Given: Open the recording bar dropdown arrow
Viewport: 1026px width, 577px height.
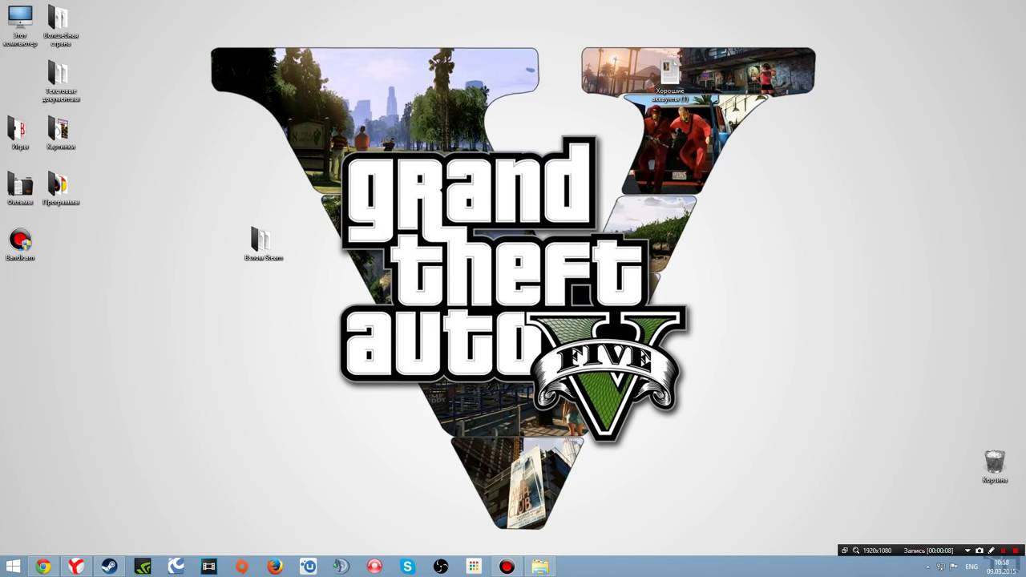Looking at the screenshot, I should [967, 551].
